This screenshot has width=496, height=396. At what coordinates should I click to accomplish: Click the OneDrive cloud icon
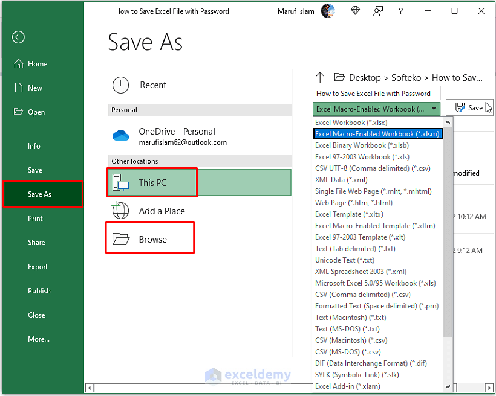(120, 135)
